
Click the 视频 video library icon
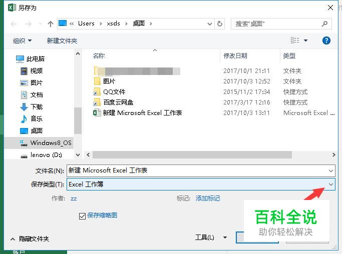(24, 71)
